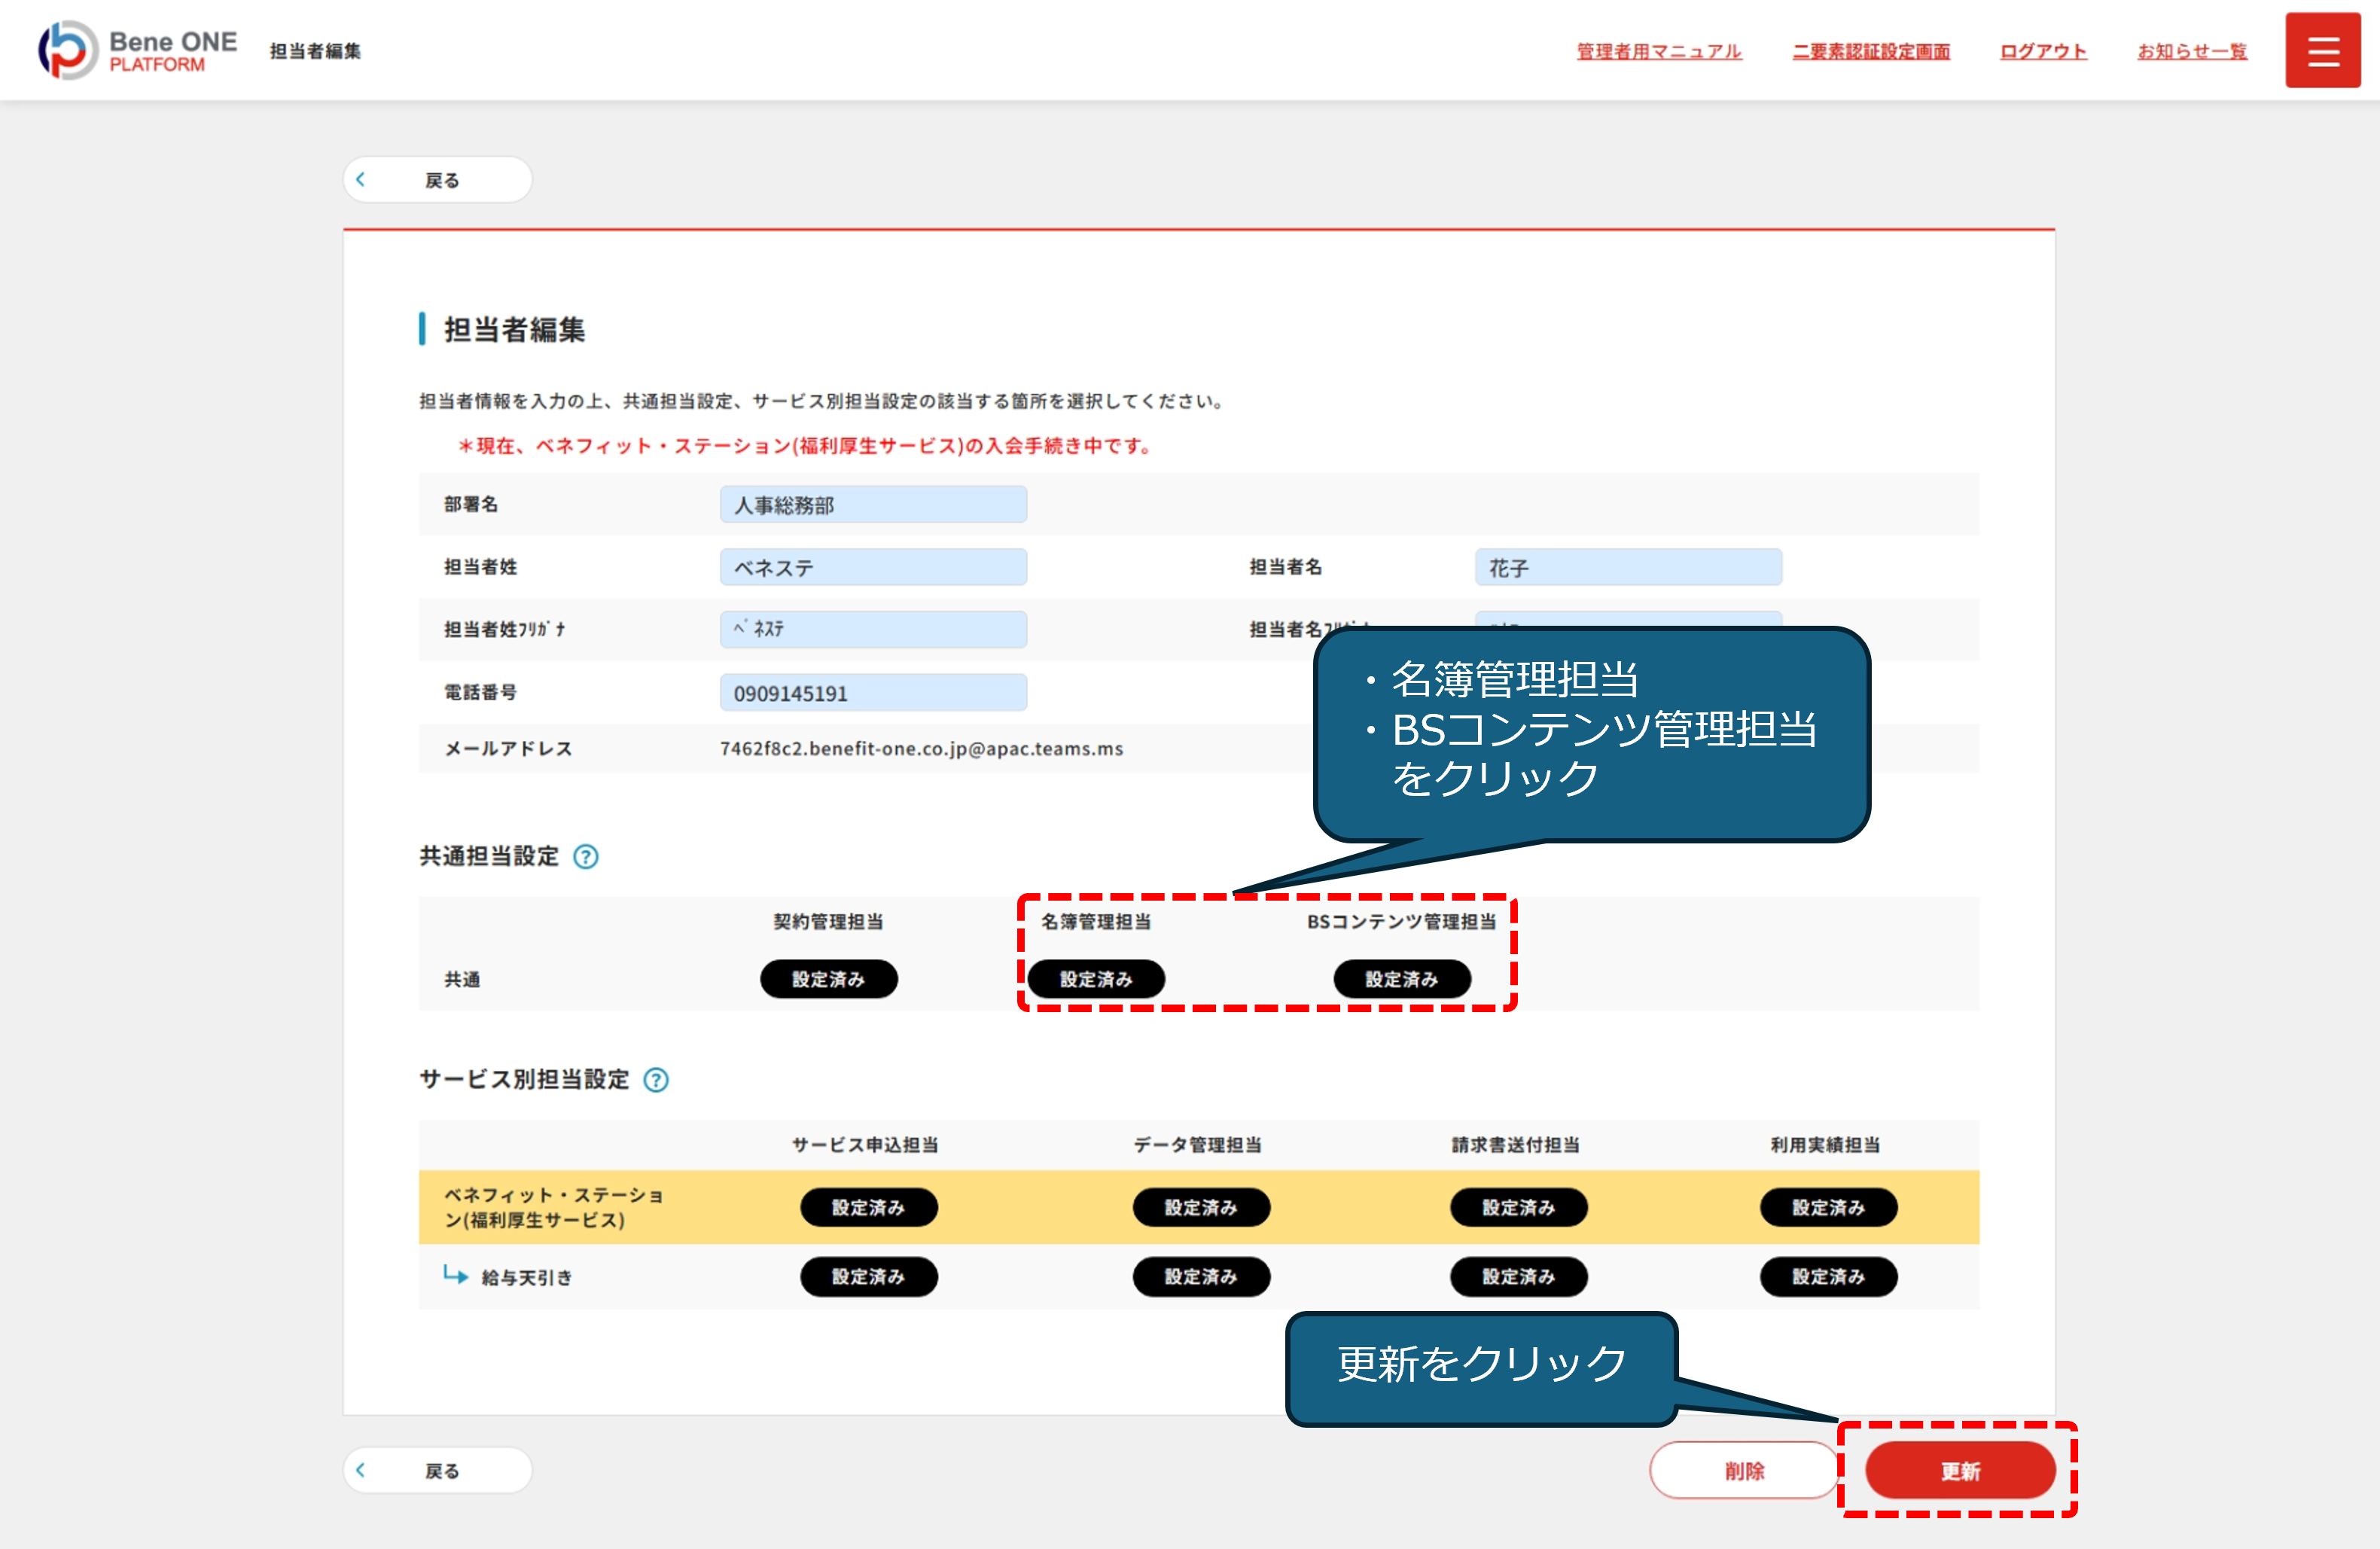The width and height of the screenshot is (2380, 1549).
Task: Click the 削除 button
Action: [x=1744, y=1470]
